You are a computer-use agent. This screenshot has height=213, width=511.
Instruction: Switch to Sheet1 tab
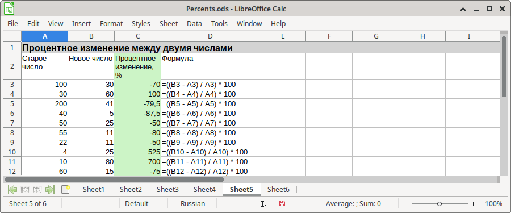(94, 190)
